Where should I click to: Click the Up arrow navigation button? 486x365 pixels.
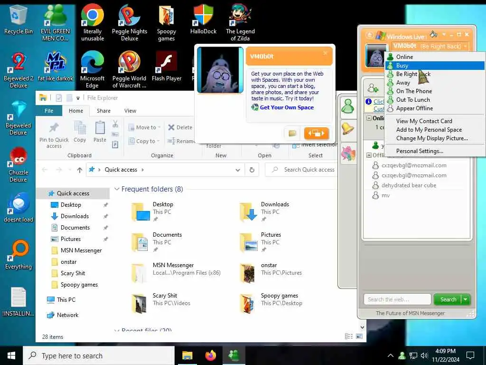(x=80, y=170)
